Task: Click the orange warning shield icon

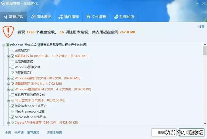Action: (8, 32)
